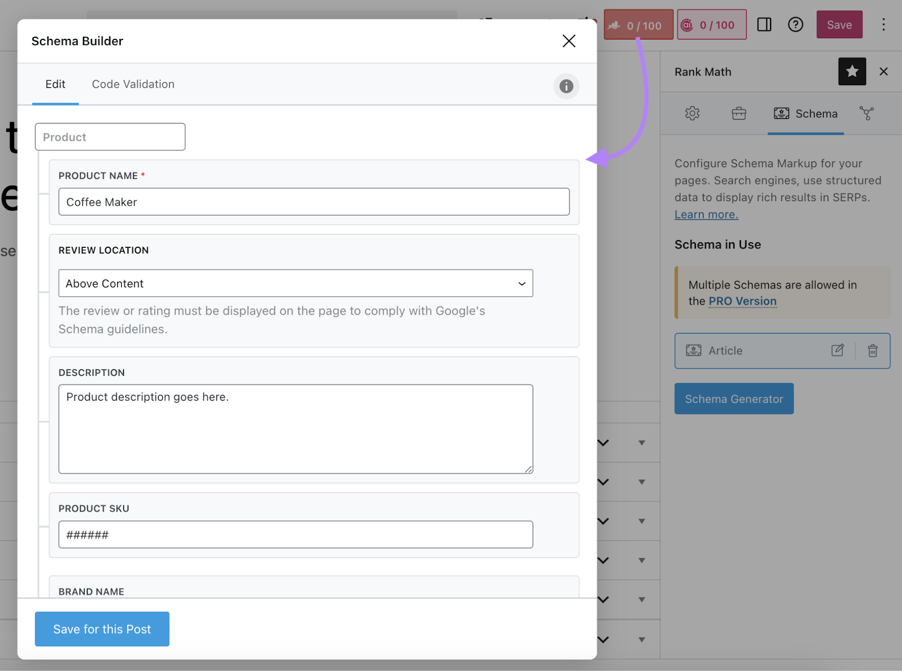Click the info icon in Schema Builder
Screen dimensions: 902x671
pyautogui.click(x=566, y=86)
